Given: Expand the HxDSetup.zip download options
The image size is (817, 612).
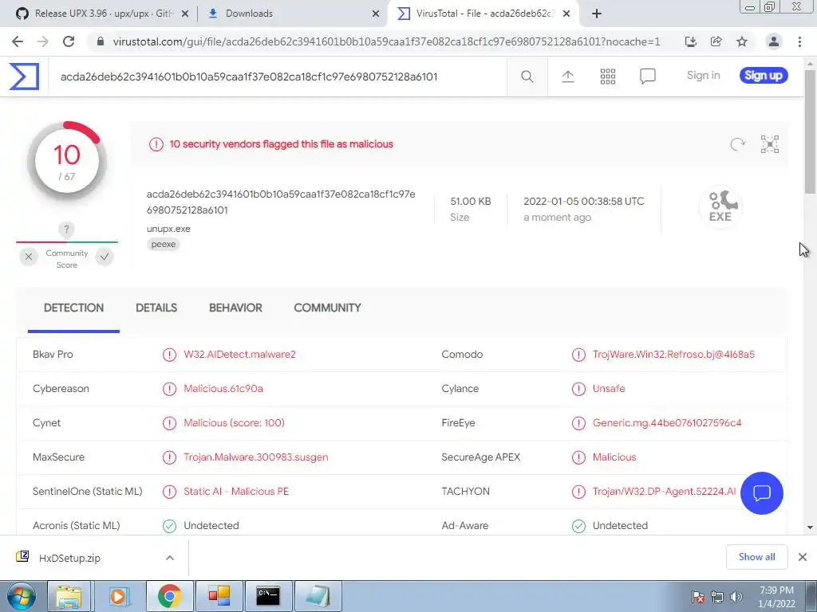Looking at the screenshot, I should tap(170, 558).
